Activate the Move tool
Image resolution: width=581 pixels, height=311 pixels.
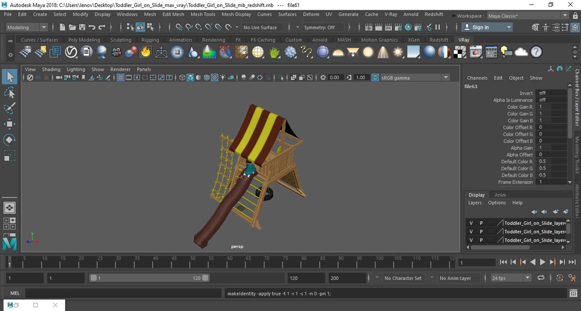pyautogui.click(x=10, y=124)
